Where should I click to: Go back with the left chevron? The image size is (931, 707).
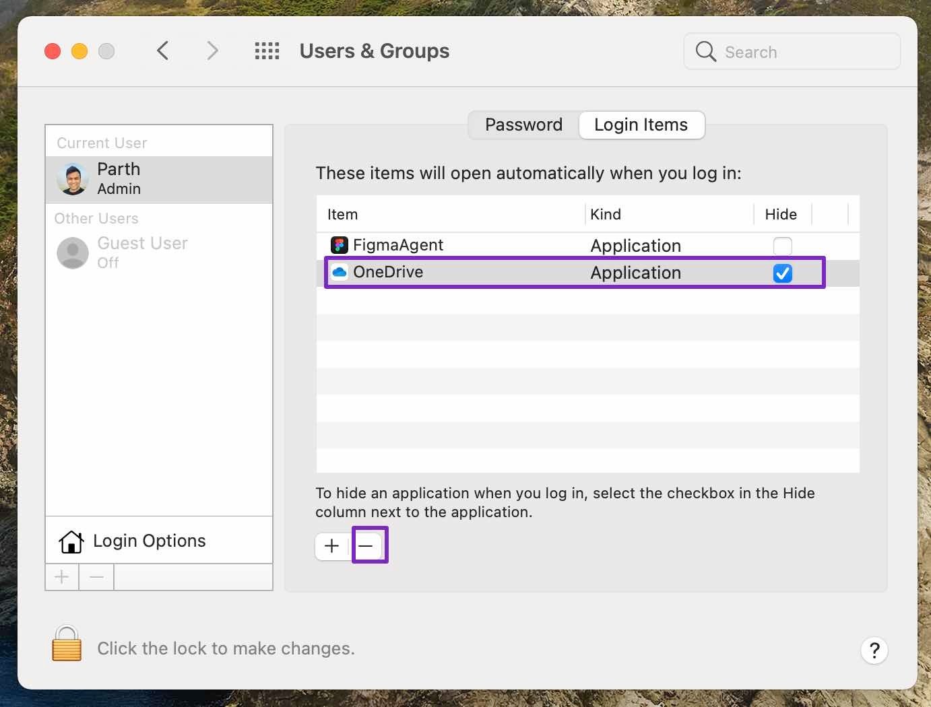click(x=162, y=50)
